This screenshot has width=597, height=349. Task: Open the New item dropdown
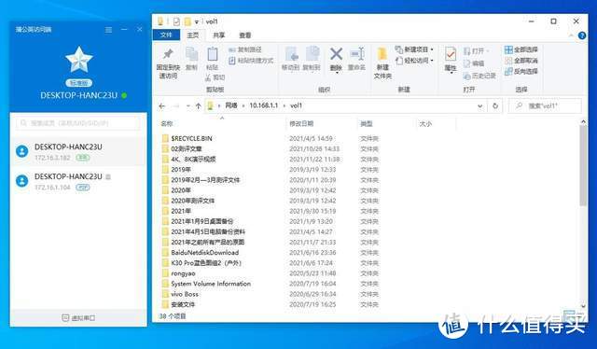(x=414, y=49)
